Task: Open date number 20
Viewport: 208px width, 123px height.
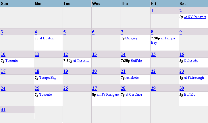Action: pyautogui.click(x=95, y=72)
